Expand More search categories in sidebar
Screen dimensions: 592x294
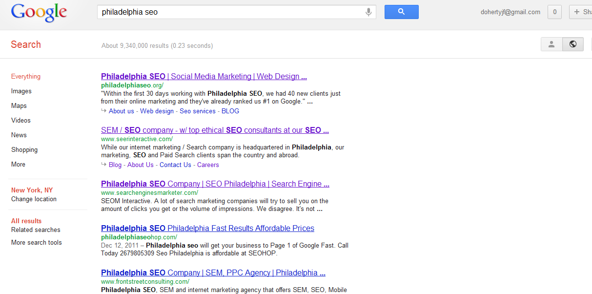click(x=18, y=165)
